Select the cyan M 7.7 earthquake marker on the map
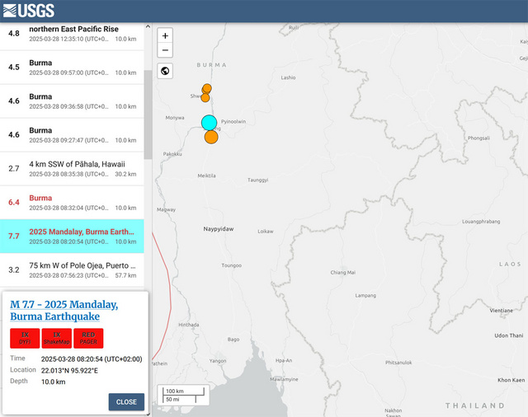 click(209, 123)
